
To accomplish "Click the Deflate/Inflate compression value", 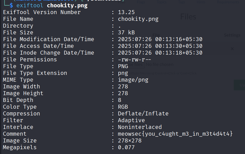I will tap(143, 113).
